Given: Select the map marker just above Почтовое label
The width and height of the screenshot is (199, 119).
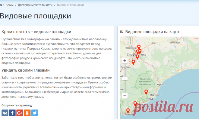Looking at the screenshot, I should [133, 62].
